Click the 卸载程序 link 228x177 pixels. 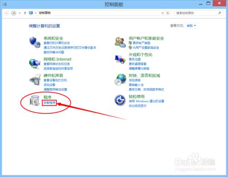(49, 103)
